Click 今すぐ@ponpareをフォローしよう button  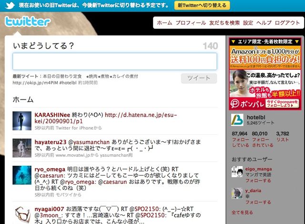click(282, 104)
